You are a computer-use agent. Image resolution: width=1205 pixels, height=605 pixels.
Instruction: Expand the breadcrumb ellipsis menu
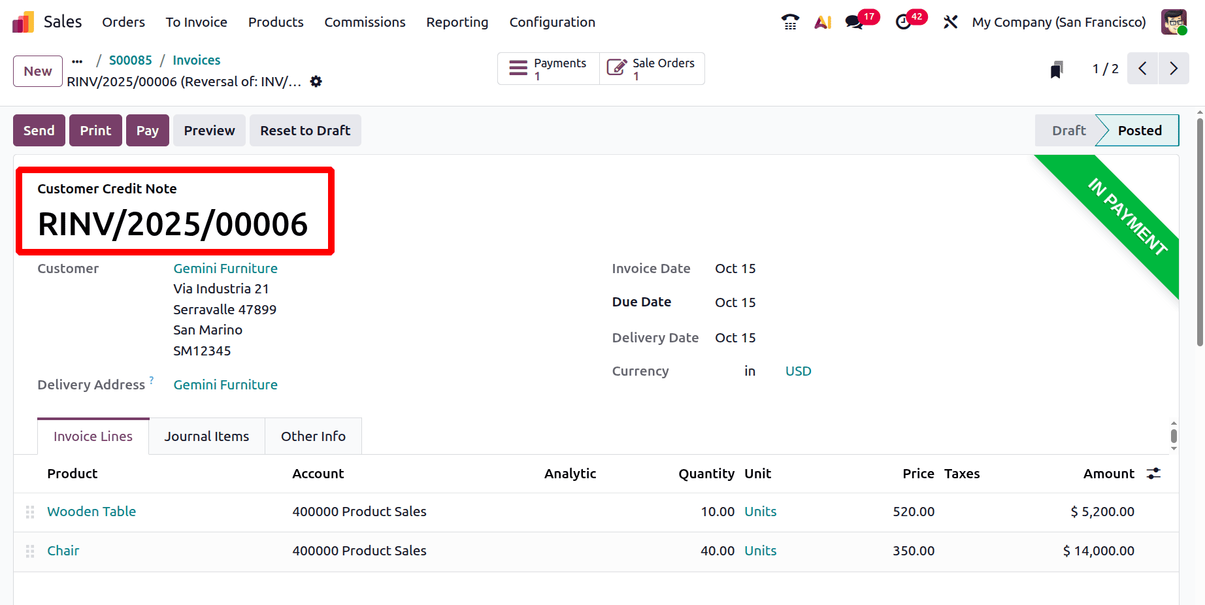click(77, 60)
